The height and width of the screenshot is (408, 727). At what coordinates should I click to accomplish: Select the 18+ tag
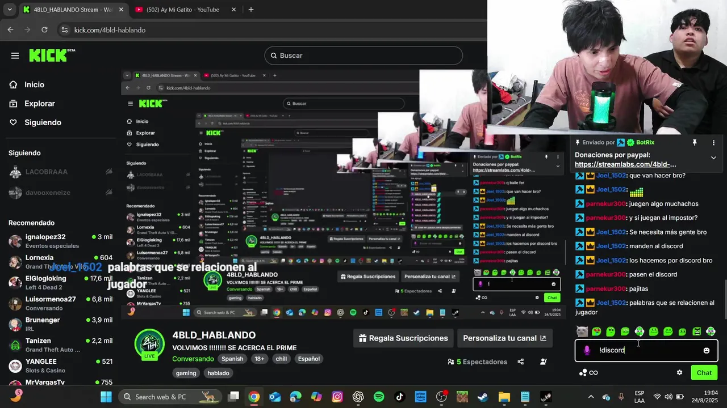click(260, 359)
